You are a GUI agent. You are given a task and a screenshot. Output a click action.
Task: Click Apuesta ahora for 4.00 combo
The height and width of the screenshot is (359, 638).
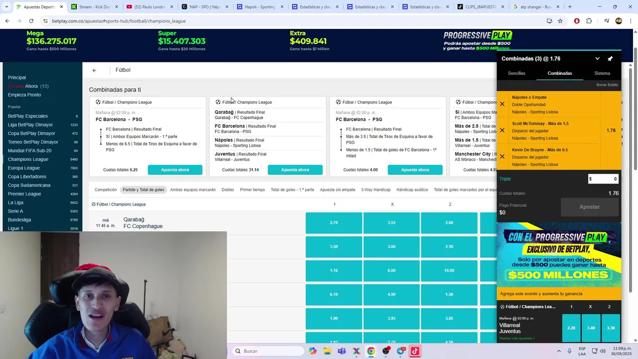tap(415, 170)
